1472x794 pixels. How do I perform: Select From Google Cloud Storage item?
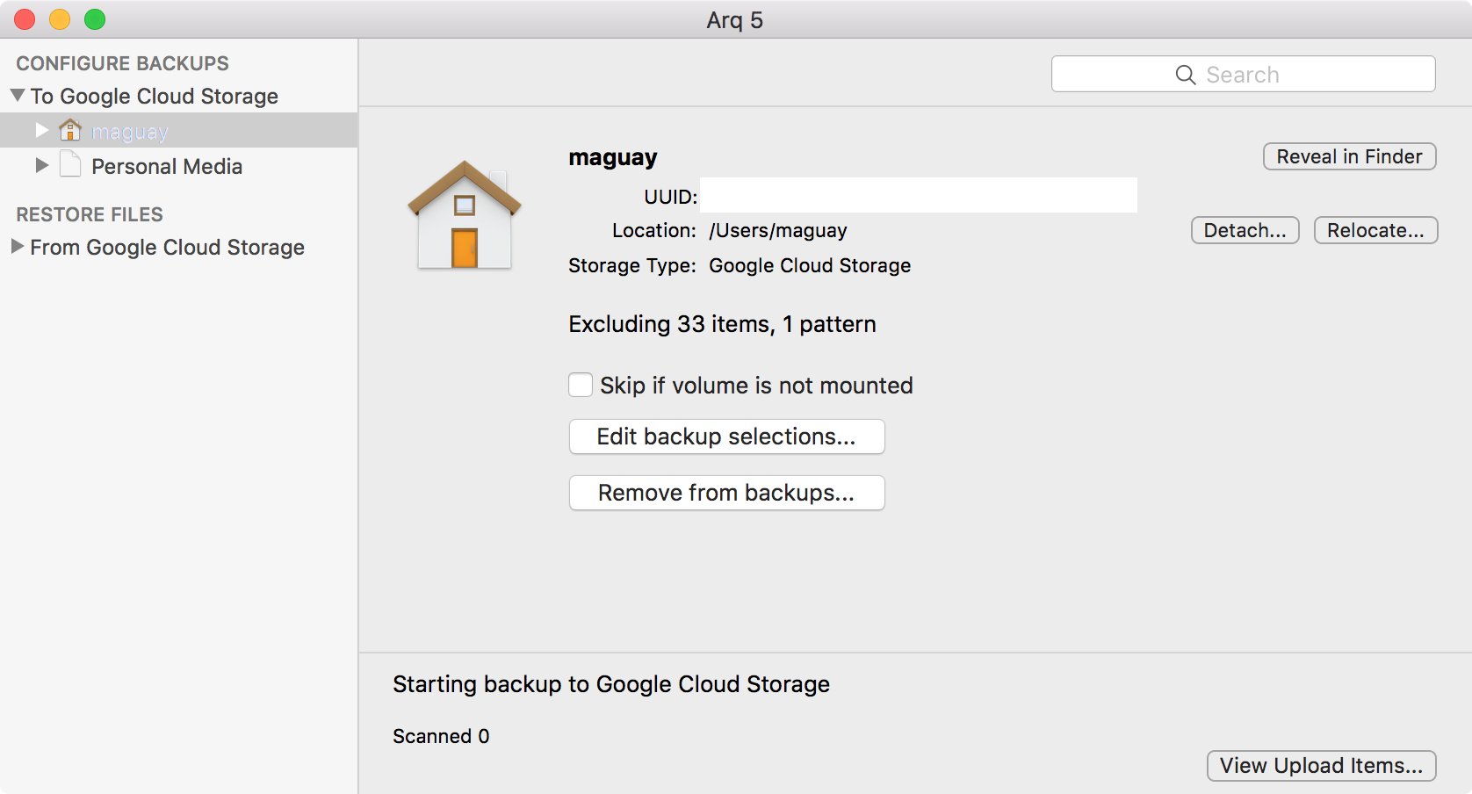tap(167, 248)
